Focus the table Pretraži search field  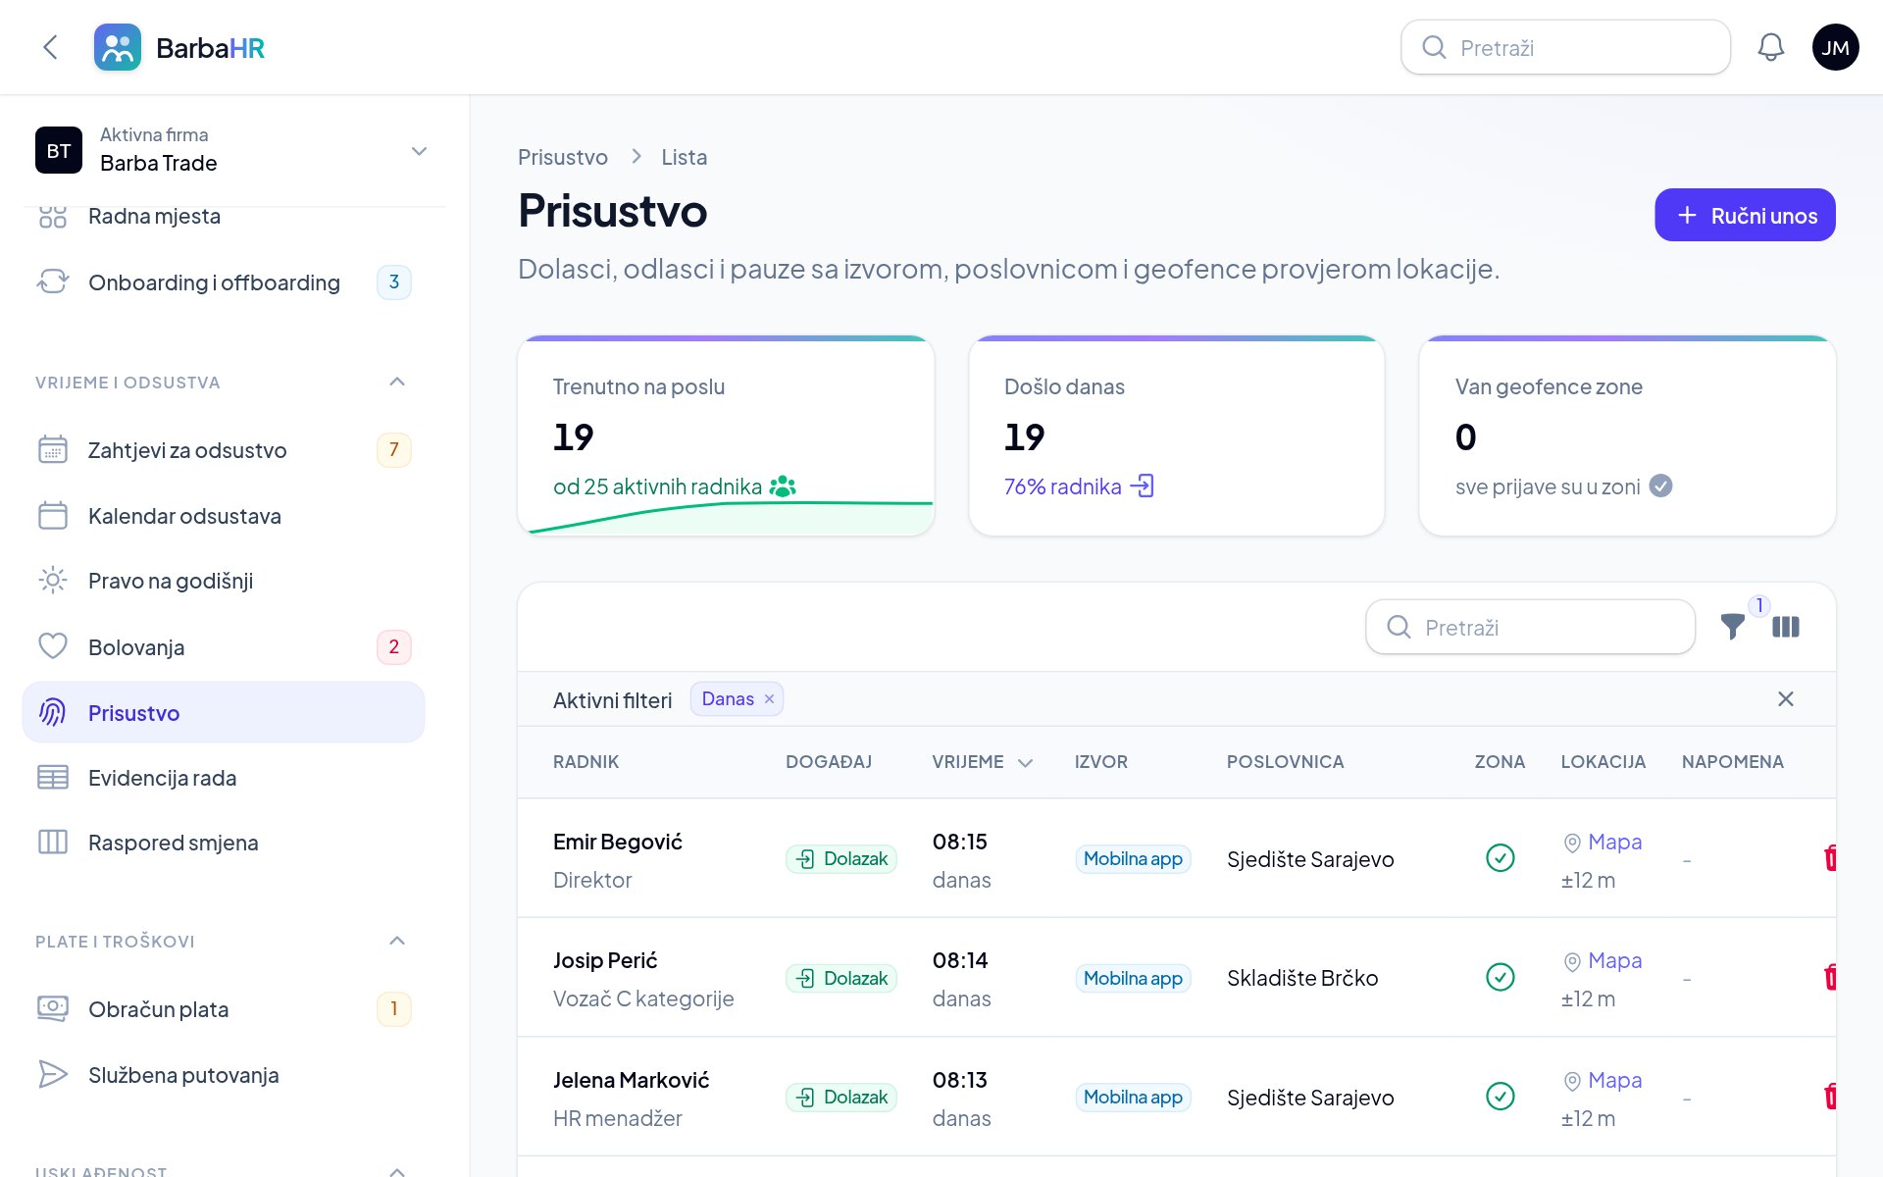[x=1530, y=627]
